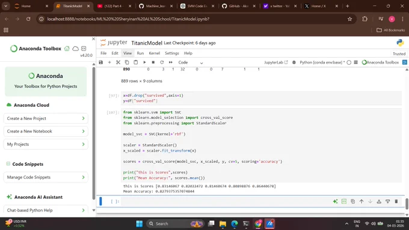Switch to the SVM Code browser tab

point(197,6)
